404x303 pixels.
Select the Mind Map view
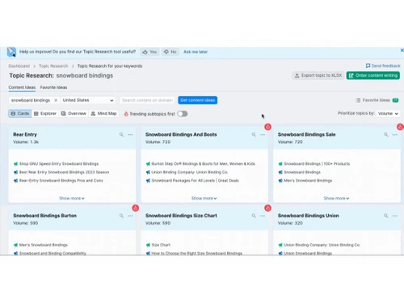(x=103, y=114)
